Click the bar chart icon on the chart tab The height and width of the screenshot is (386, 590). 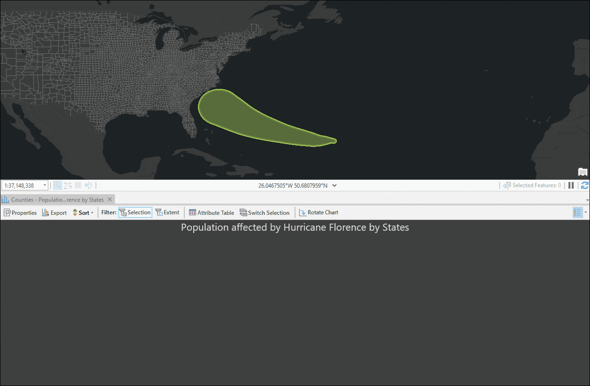tap(5, 199)
